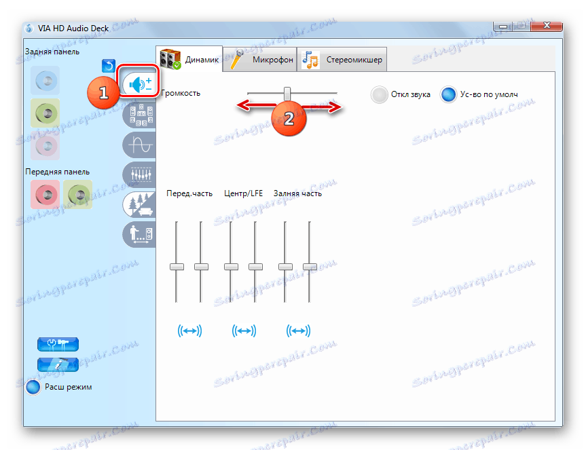Open the environment effects side tab
The width and height of the screenshot is (586, 450).
click(x=140, y=205)
